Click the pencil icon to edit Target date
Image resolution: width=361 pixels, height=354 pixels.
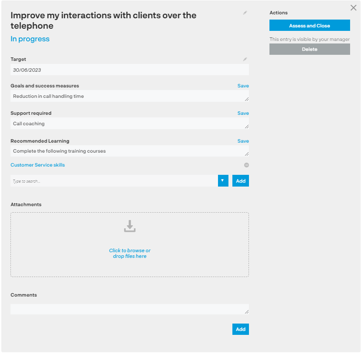coord(245,59)
